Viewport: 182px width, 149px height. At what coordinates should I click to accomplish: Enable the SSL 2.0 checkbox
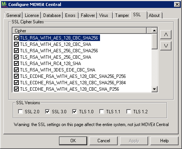pyautogui.click(x=20, y=111)
